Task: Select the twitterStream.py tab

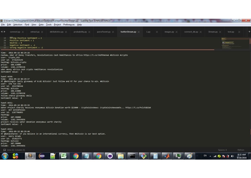Action: click(128, 32)
